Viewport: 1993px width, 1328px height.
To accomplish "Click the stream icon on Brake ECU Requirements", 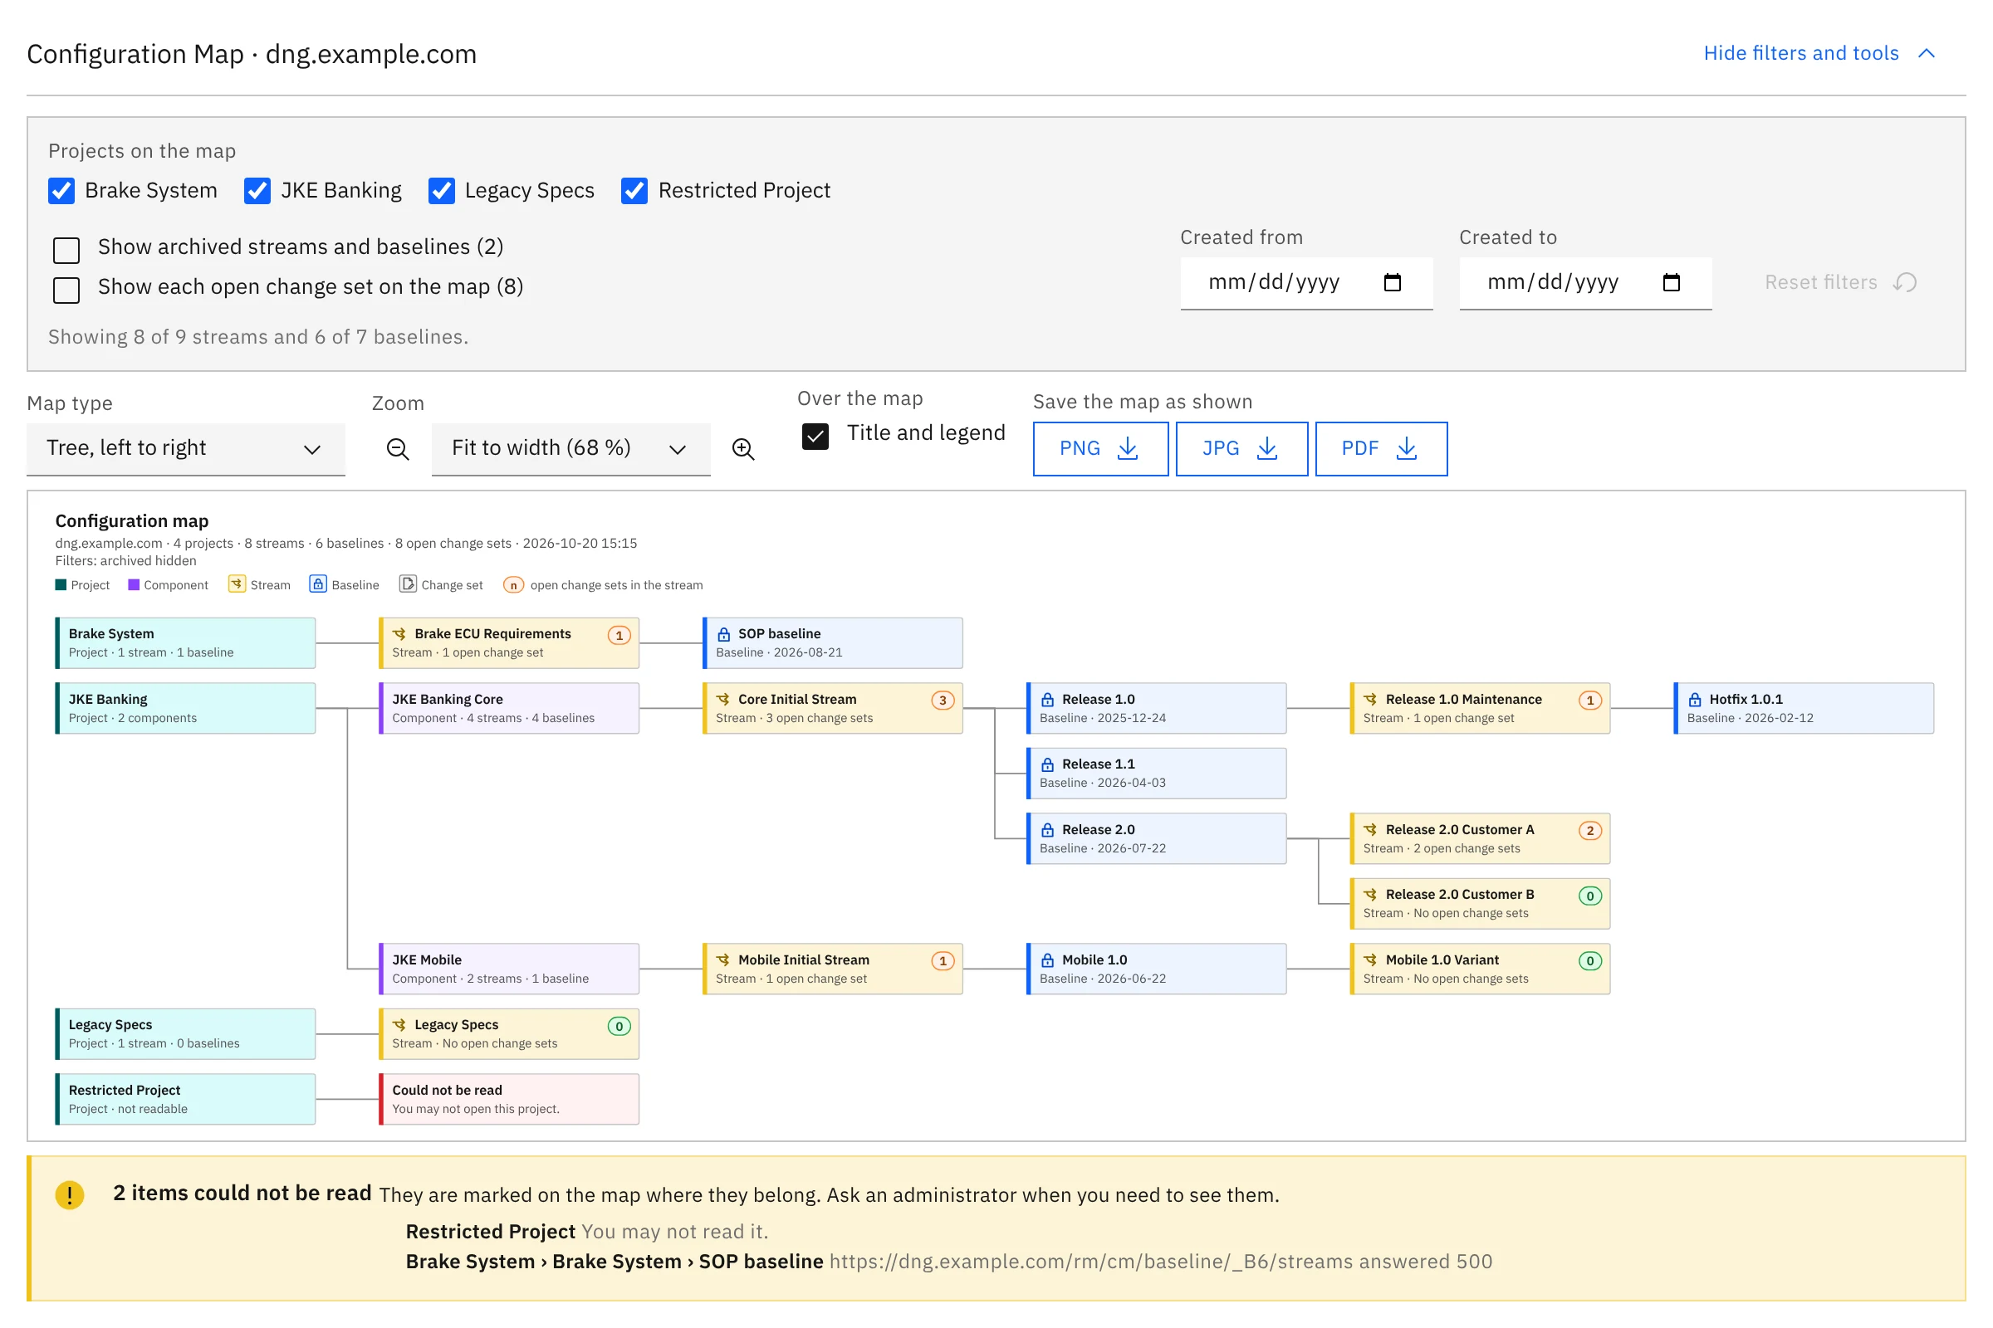I will (399, 634).
